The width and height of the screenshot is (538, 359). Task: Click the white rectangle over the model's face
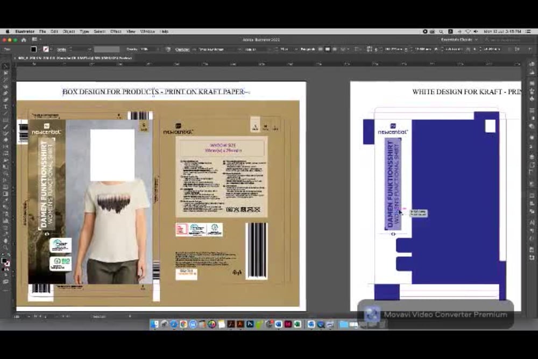(112, 155)
